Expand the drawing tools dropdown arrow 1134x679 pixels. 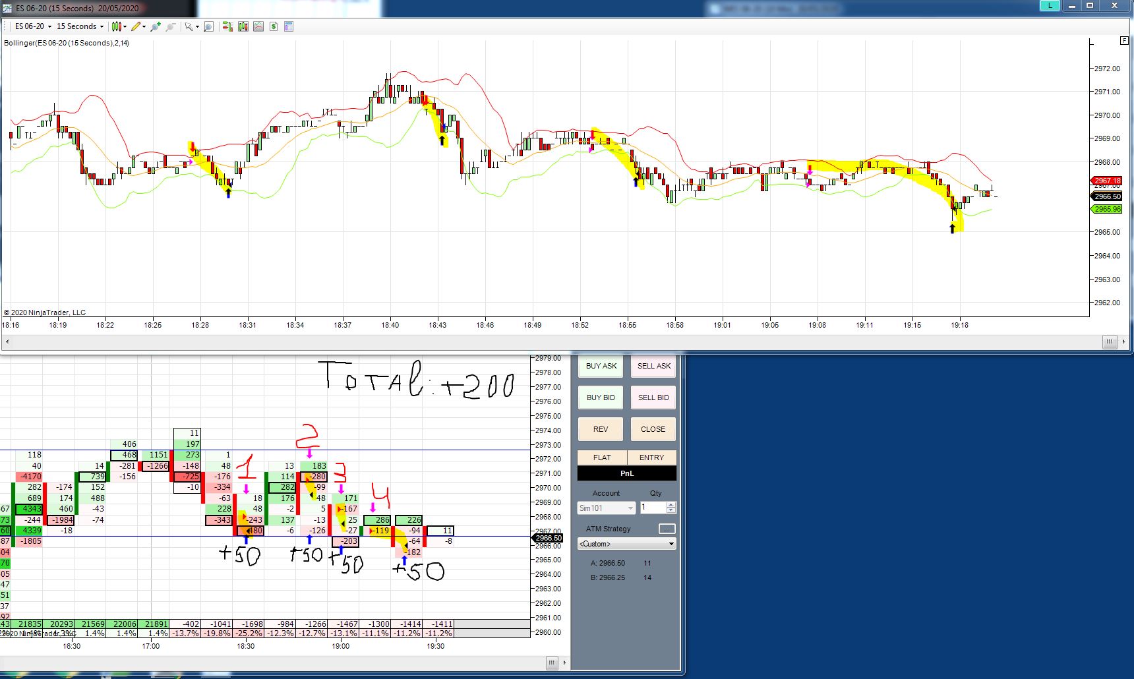[143, 27]
